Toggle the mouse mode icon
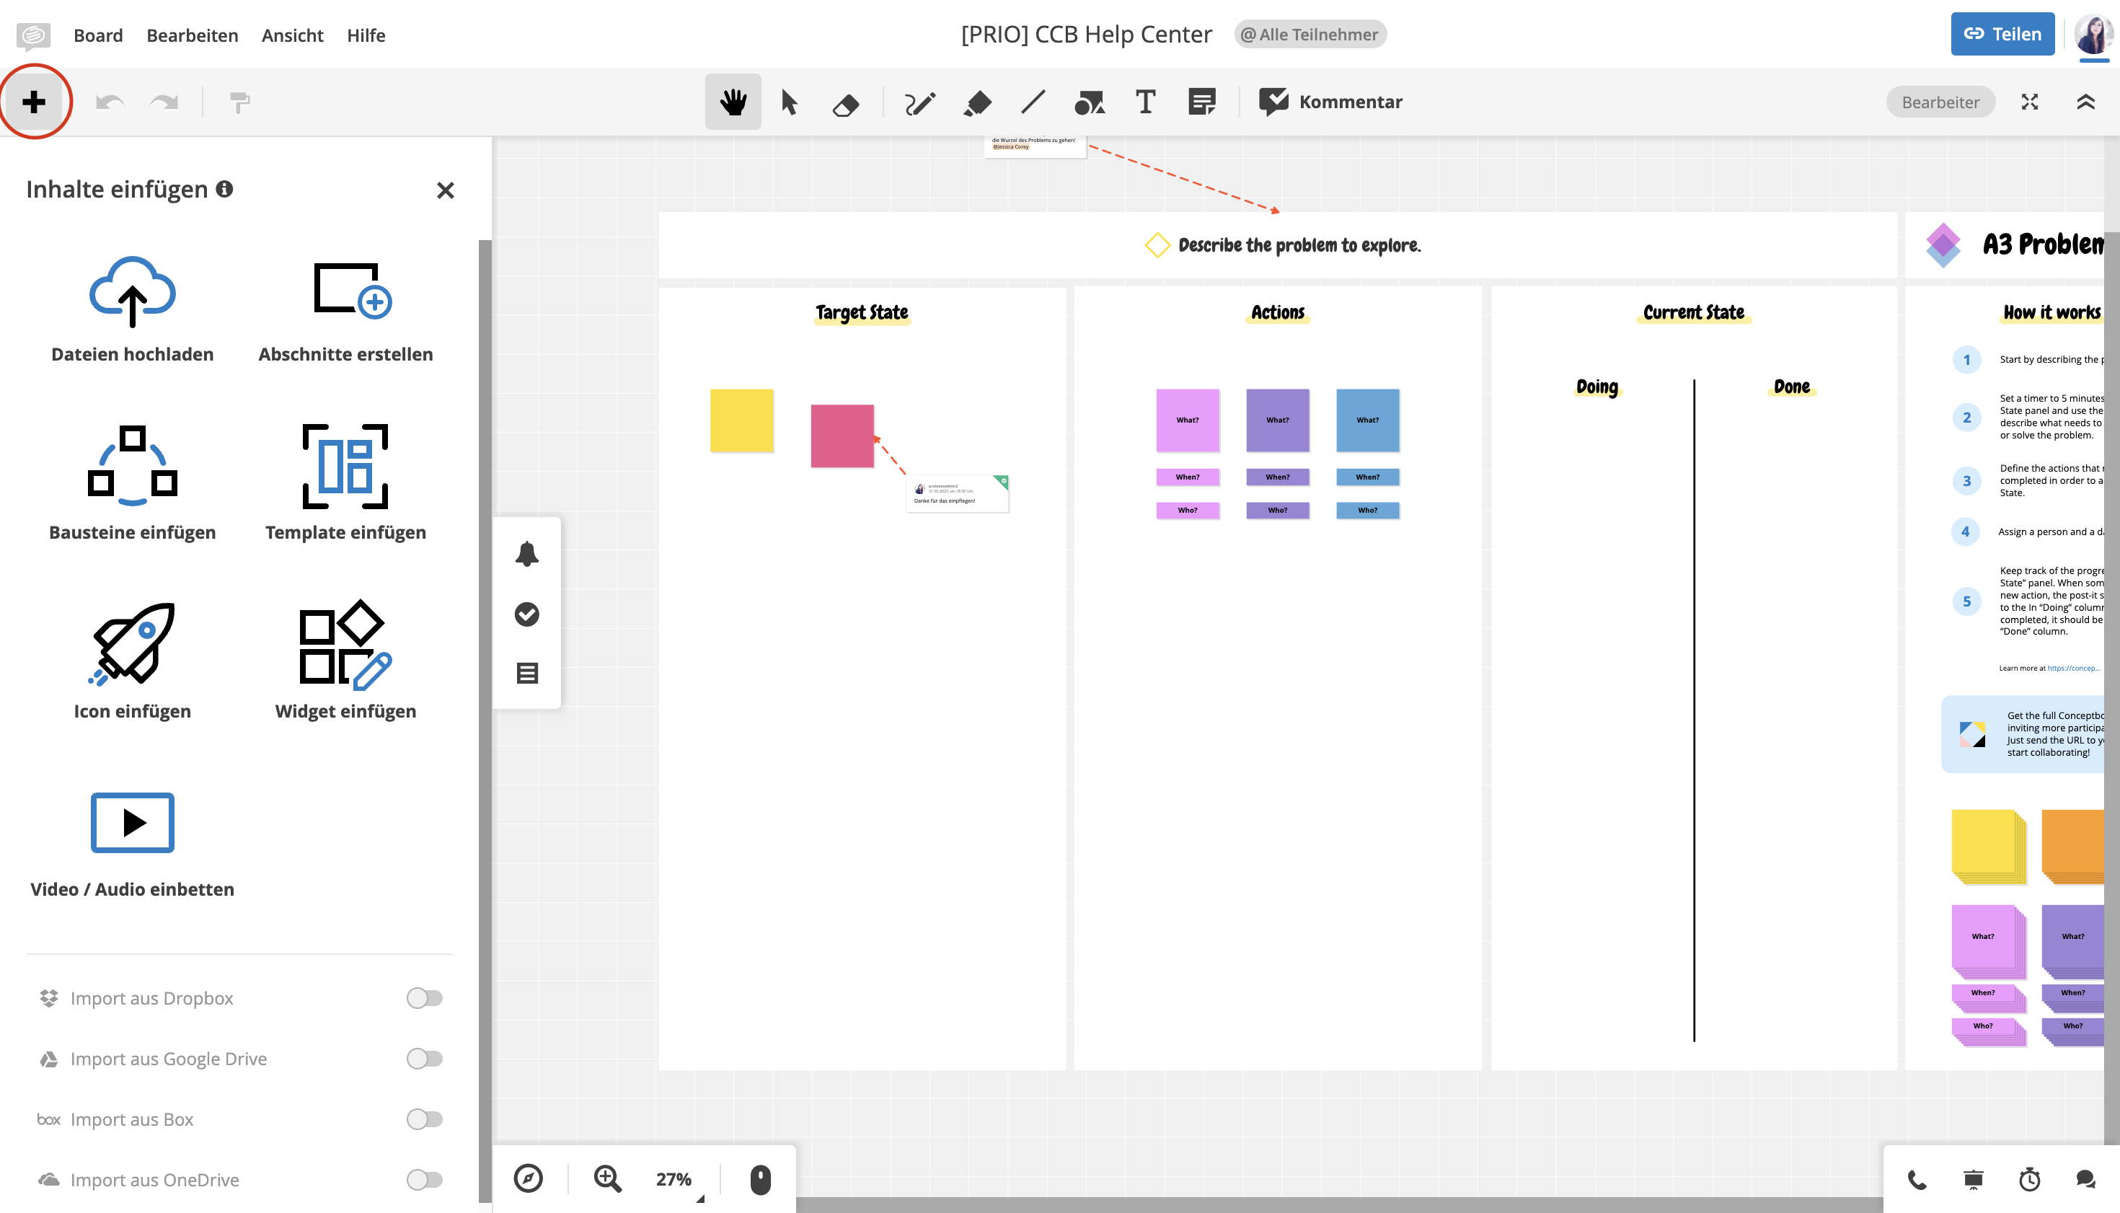Screen dimensions: 2120x1213 point(760,1180)
